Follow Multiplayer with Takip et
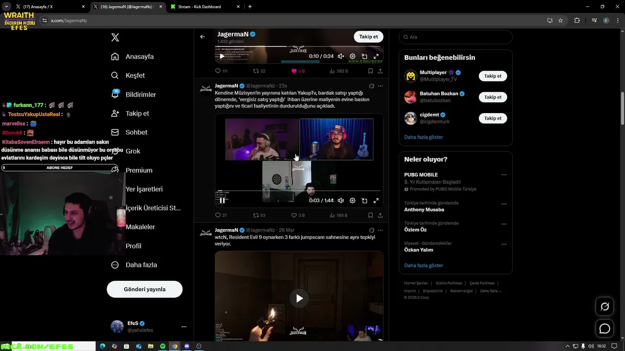 click(493, 76)
